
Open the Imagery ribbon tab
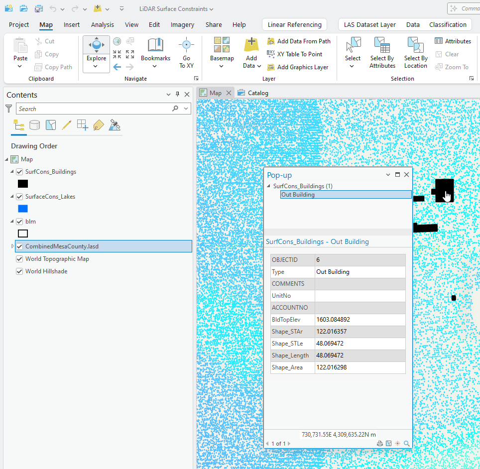click(x=182, y=24)
